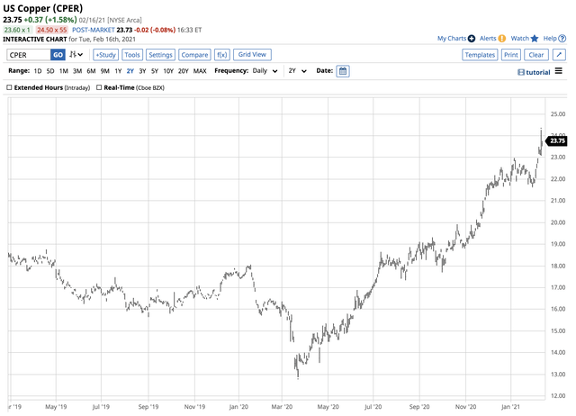Image resolution: width=576 pixels, height=416 pixels.
Task: Select the 3Y range
Action: (142, 71)
